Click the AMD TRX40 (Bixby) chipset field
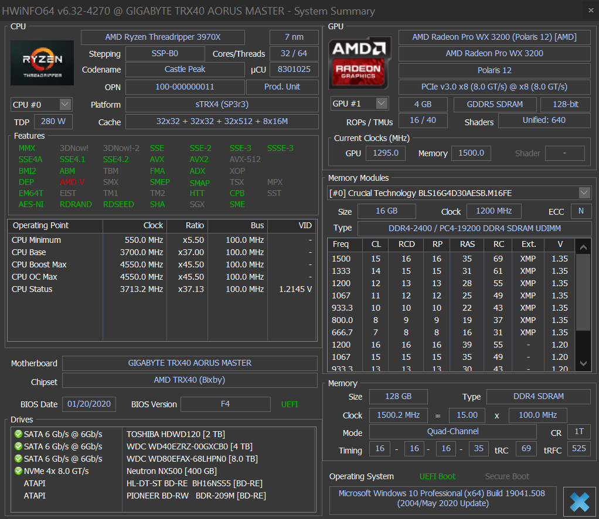The image size is (599, 519). [190, 380]
